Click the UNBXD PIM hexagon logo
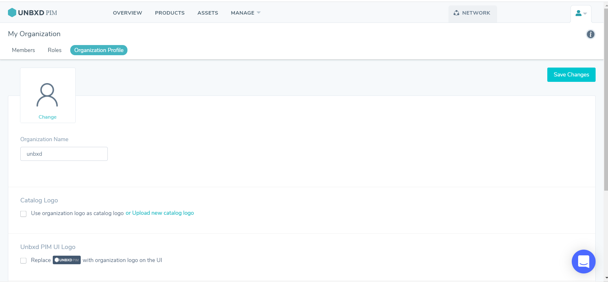The height and width of the screenshot is (282, 608). click(12, 13)
